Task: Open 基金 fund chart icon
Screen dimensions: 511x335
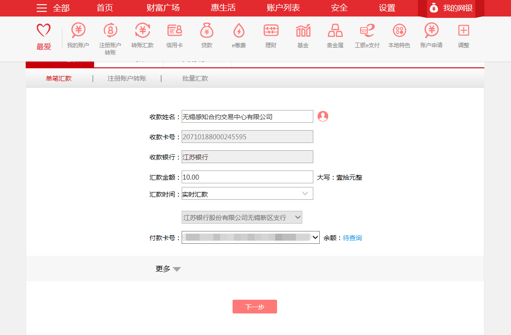Action: tap(303, 30)
